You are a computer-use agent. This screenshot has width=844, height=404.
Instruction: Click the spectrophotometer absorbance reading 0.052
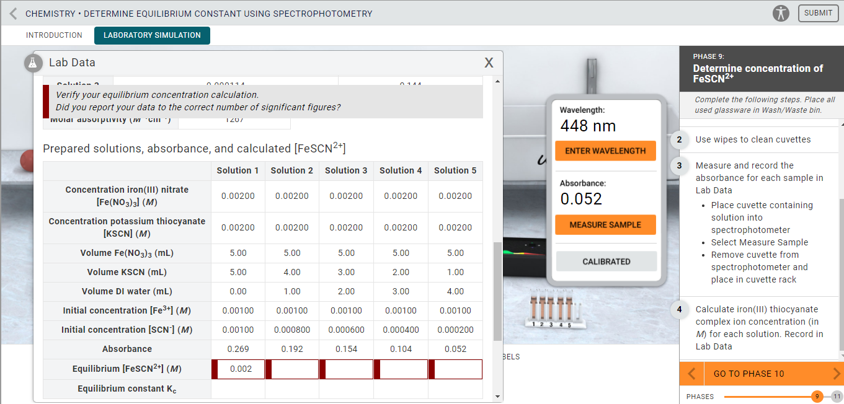(581, 199)
